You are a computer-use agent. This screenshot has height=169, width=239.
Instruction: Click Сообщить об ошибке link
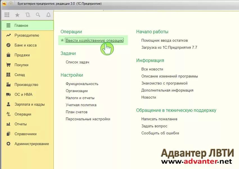[160, 133]
